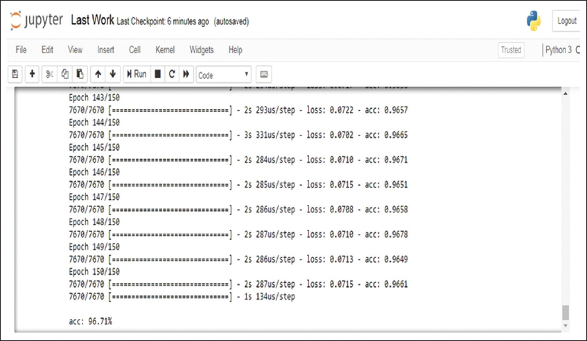
Task: Click the Python logo icon
Action: 534,21
